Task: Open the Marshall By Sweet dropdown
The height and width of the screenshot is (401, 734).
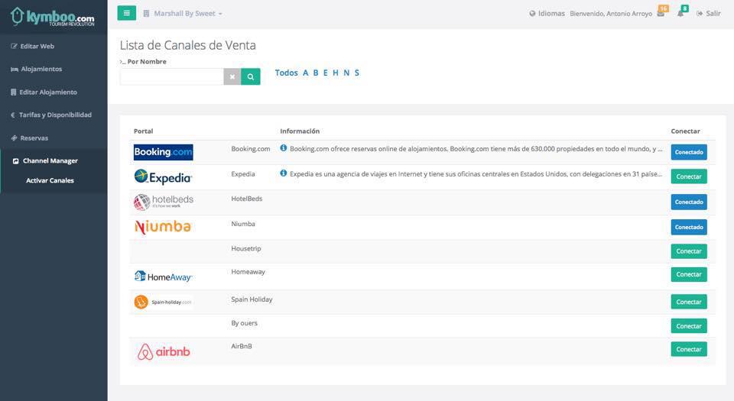Action: [183, 14]
